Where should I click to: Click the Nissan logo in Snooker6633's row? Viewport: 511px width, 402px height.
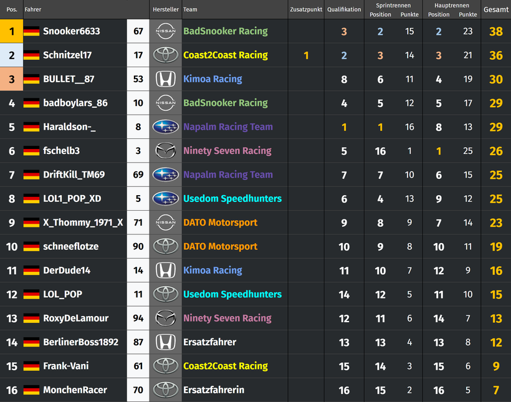pos(166,31)
